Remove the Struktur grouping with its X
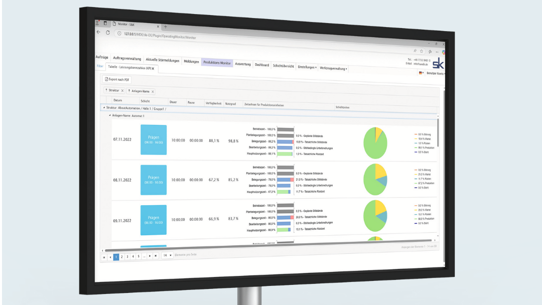Screen dimensions: 542x305 point(122,91)
